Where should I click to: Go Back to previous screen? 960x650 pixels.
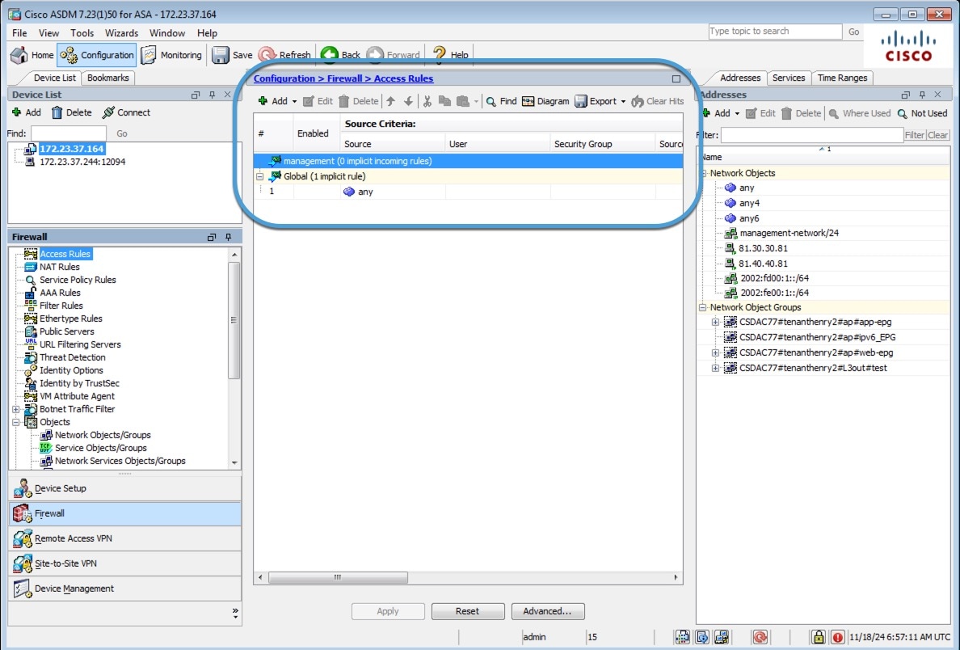point(340,55)
